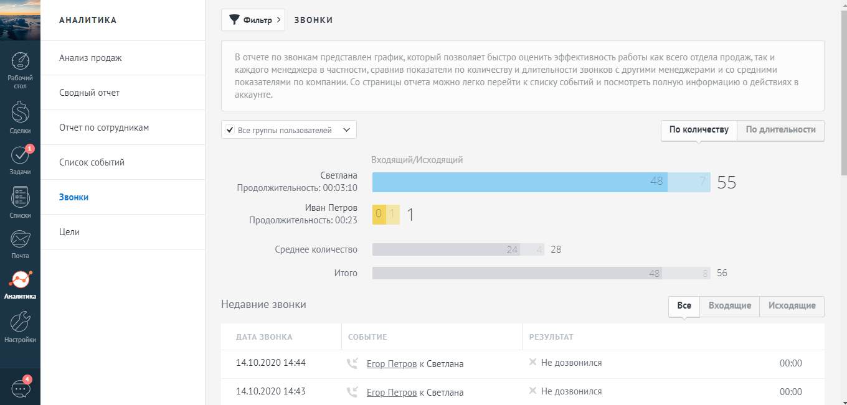Switch to the По длительности tab
The width and height of the screenshot is (847, 405).
(780, 130)
